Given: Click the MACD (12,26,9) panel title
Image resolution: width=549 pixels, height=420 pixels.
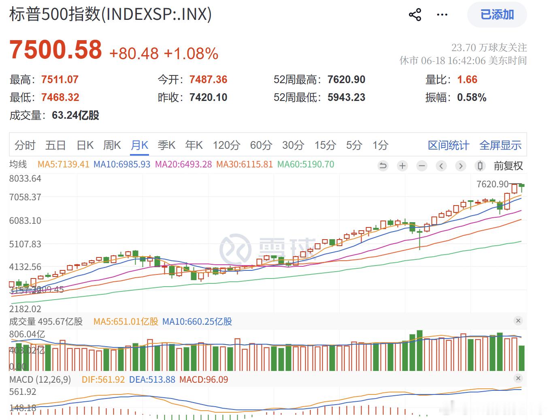Looking at the screenshot, I should (x=40, y=379).
